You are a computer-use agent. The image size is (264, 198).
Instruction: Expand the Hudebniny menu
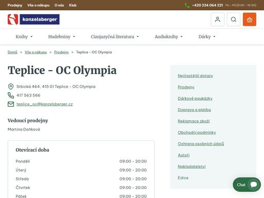(x=61, y=37)
